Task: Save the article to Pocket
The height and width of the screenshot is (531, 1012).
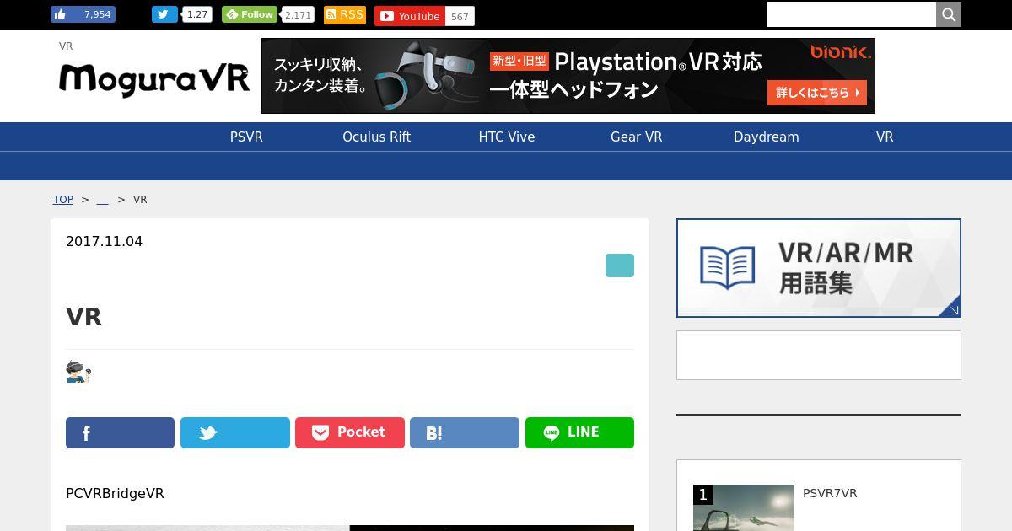Action: coord(350,432)
